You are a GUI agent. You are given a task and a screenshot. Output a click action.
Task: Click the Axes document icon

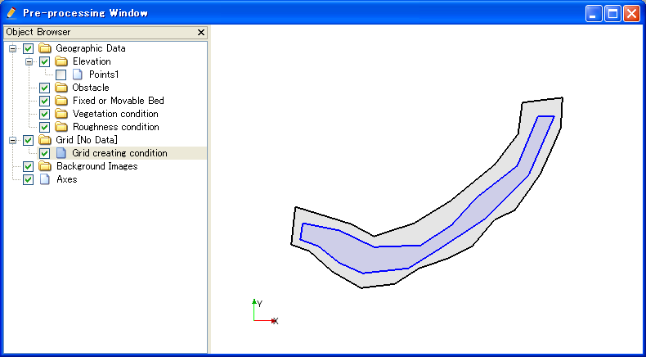point(44,179)
